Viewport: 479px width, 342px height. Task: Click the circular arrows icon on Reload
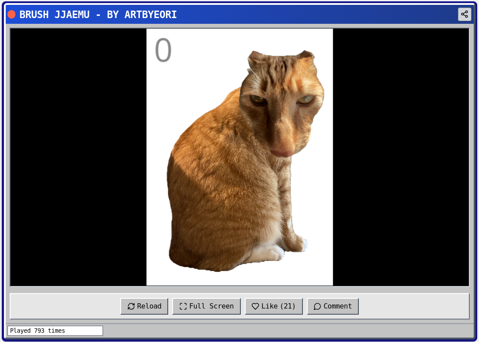tap(131, 306)
